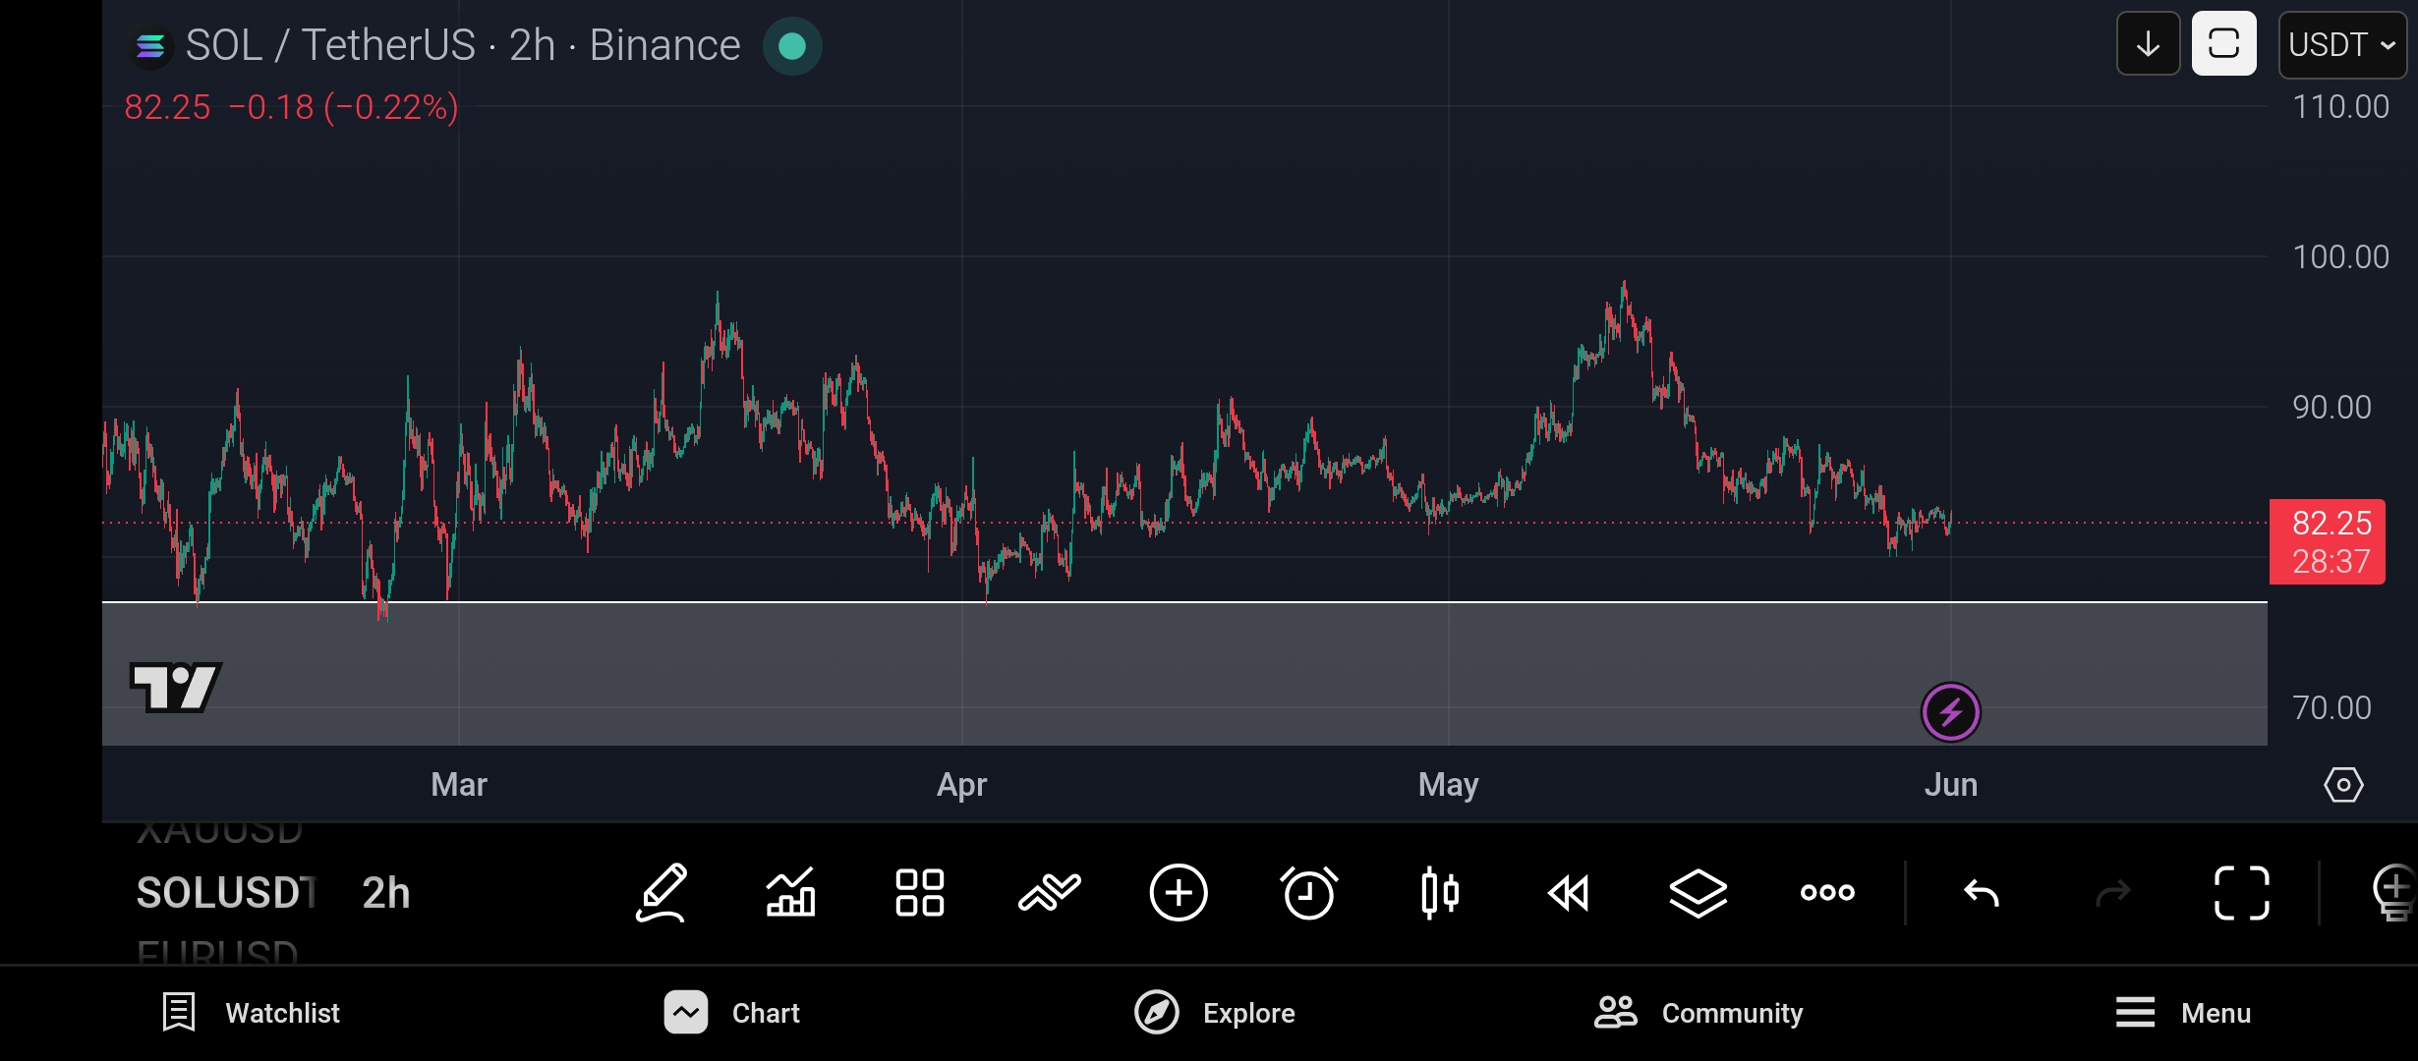
Task: Click the purple lightning event marker
Action: 1951,712
